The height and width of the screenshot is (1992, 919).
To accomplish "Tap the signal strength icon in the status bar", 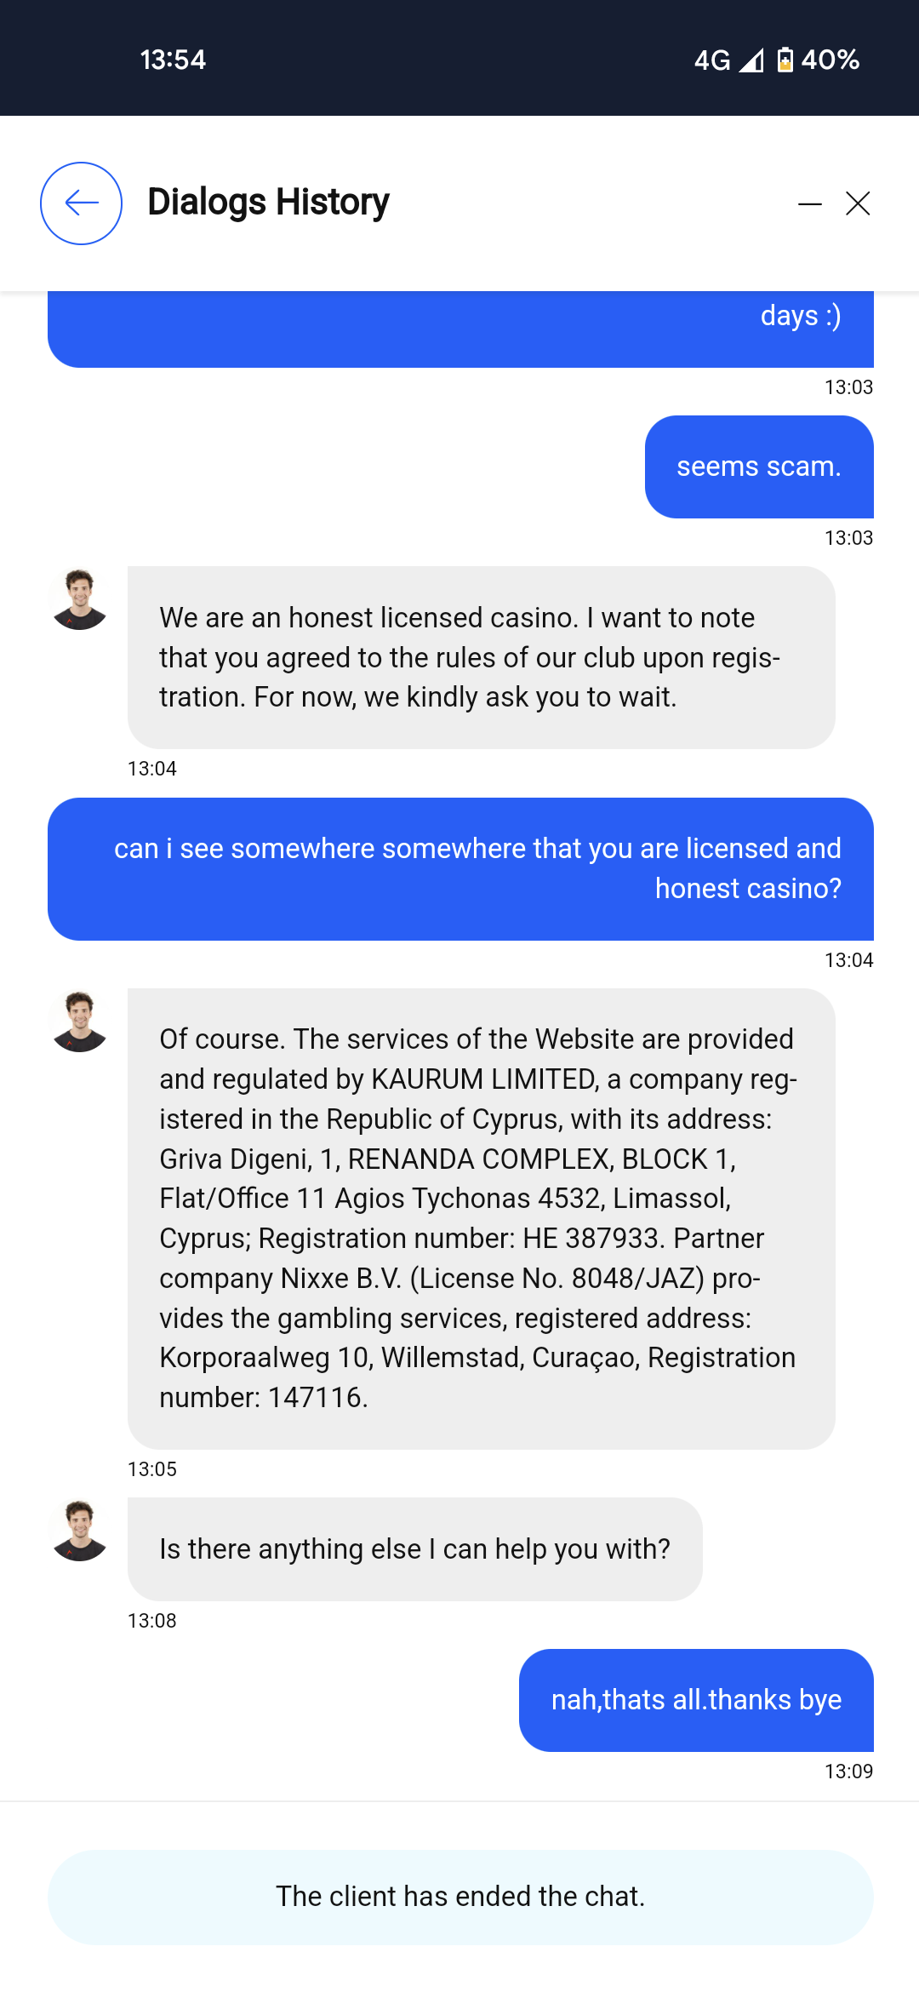I will pos(751,60).
